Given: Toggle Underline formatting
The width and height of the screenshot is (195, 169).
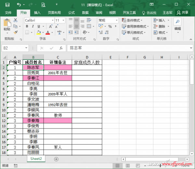Looking at the screenshot, I should 39,26.
